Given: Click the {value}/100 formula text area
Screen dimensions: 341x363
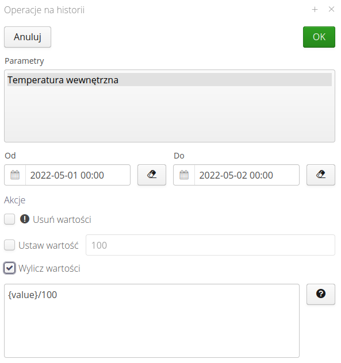Looking at the screenshot, I should click(152, 320).
